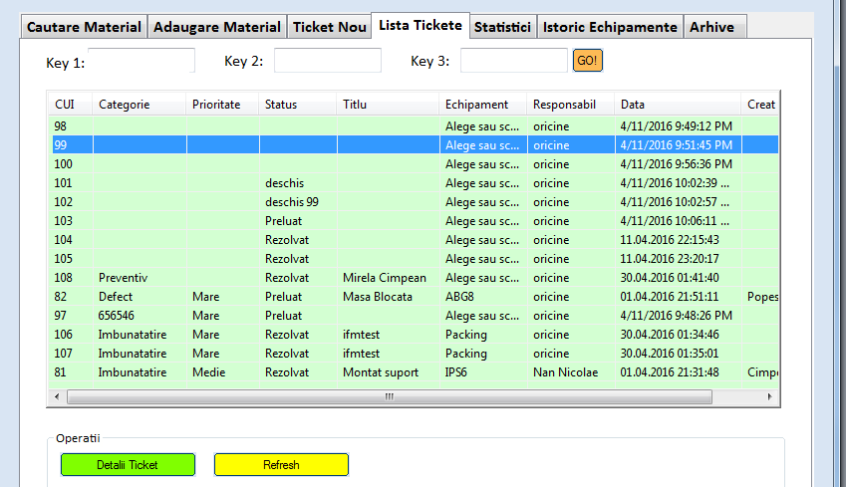Run the search with GO! button
Screen dimensions: 846x487
click(x=588, y=61)
